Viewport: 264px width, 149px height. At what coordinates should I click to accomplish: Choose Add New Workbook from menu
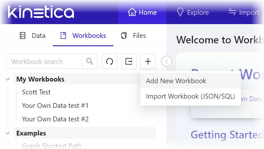pyautogui.click(x=176, y=81)
